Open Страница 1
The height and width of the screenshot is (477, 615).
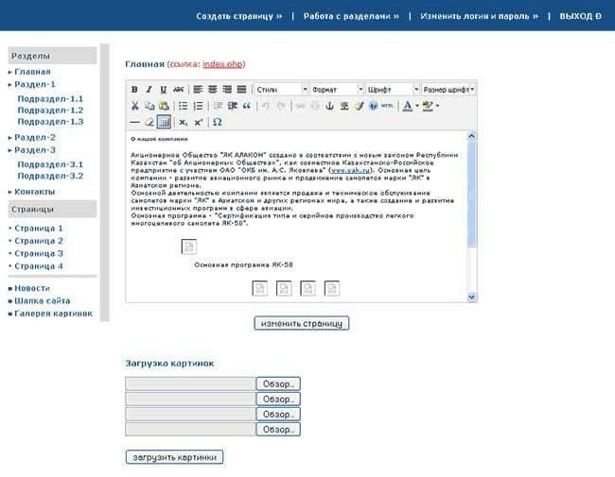(39, 229)
